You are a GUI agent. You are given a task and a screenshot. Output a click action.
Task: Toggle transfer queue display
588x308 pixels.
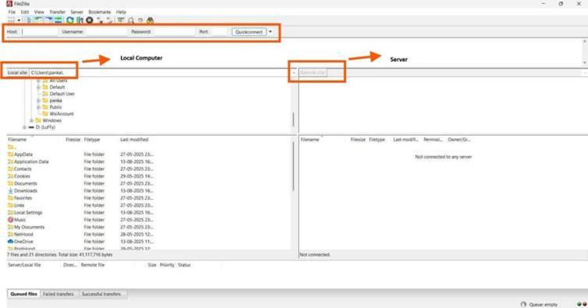pyautogui.click(x=57, y=20)
